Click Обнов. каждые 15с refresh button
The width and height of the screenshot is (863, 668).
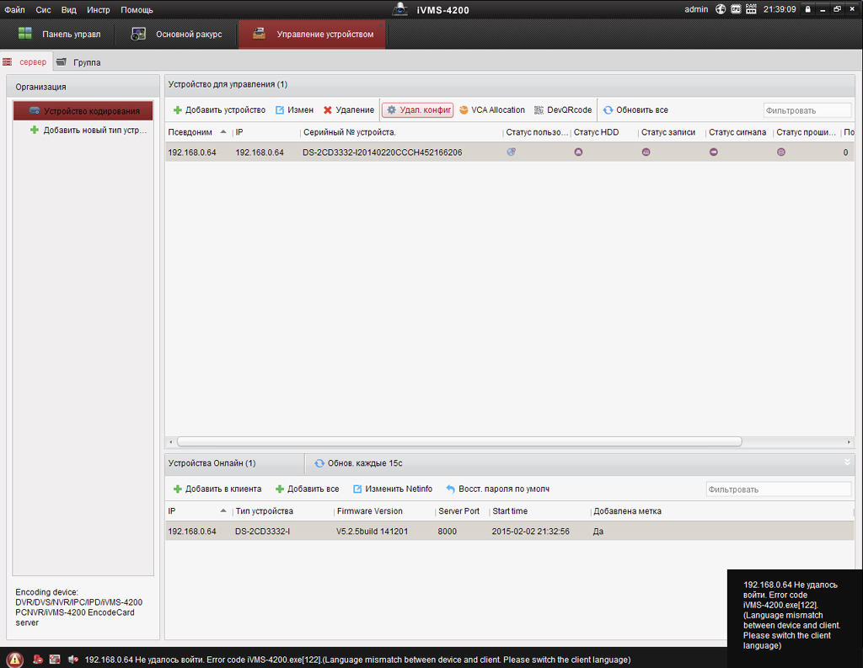(x=358, y=463)
